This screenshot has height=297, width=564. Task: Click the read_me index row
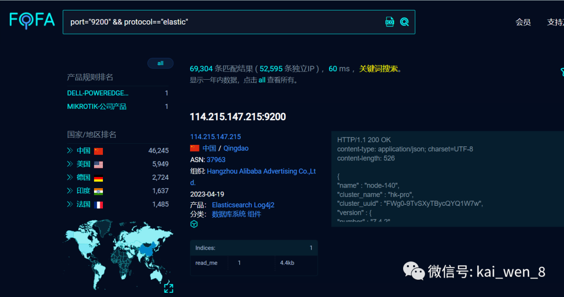click(x=254, y=263)
